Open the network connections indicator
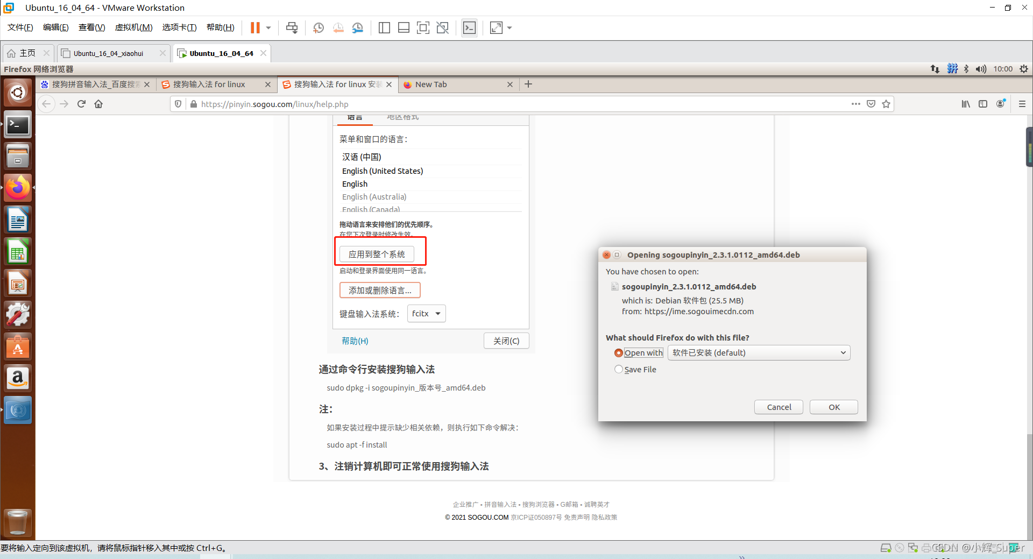Viewport: 1033px width, 559px height. click(935, 69)
